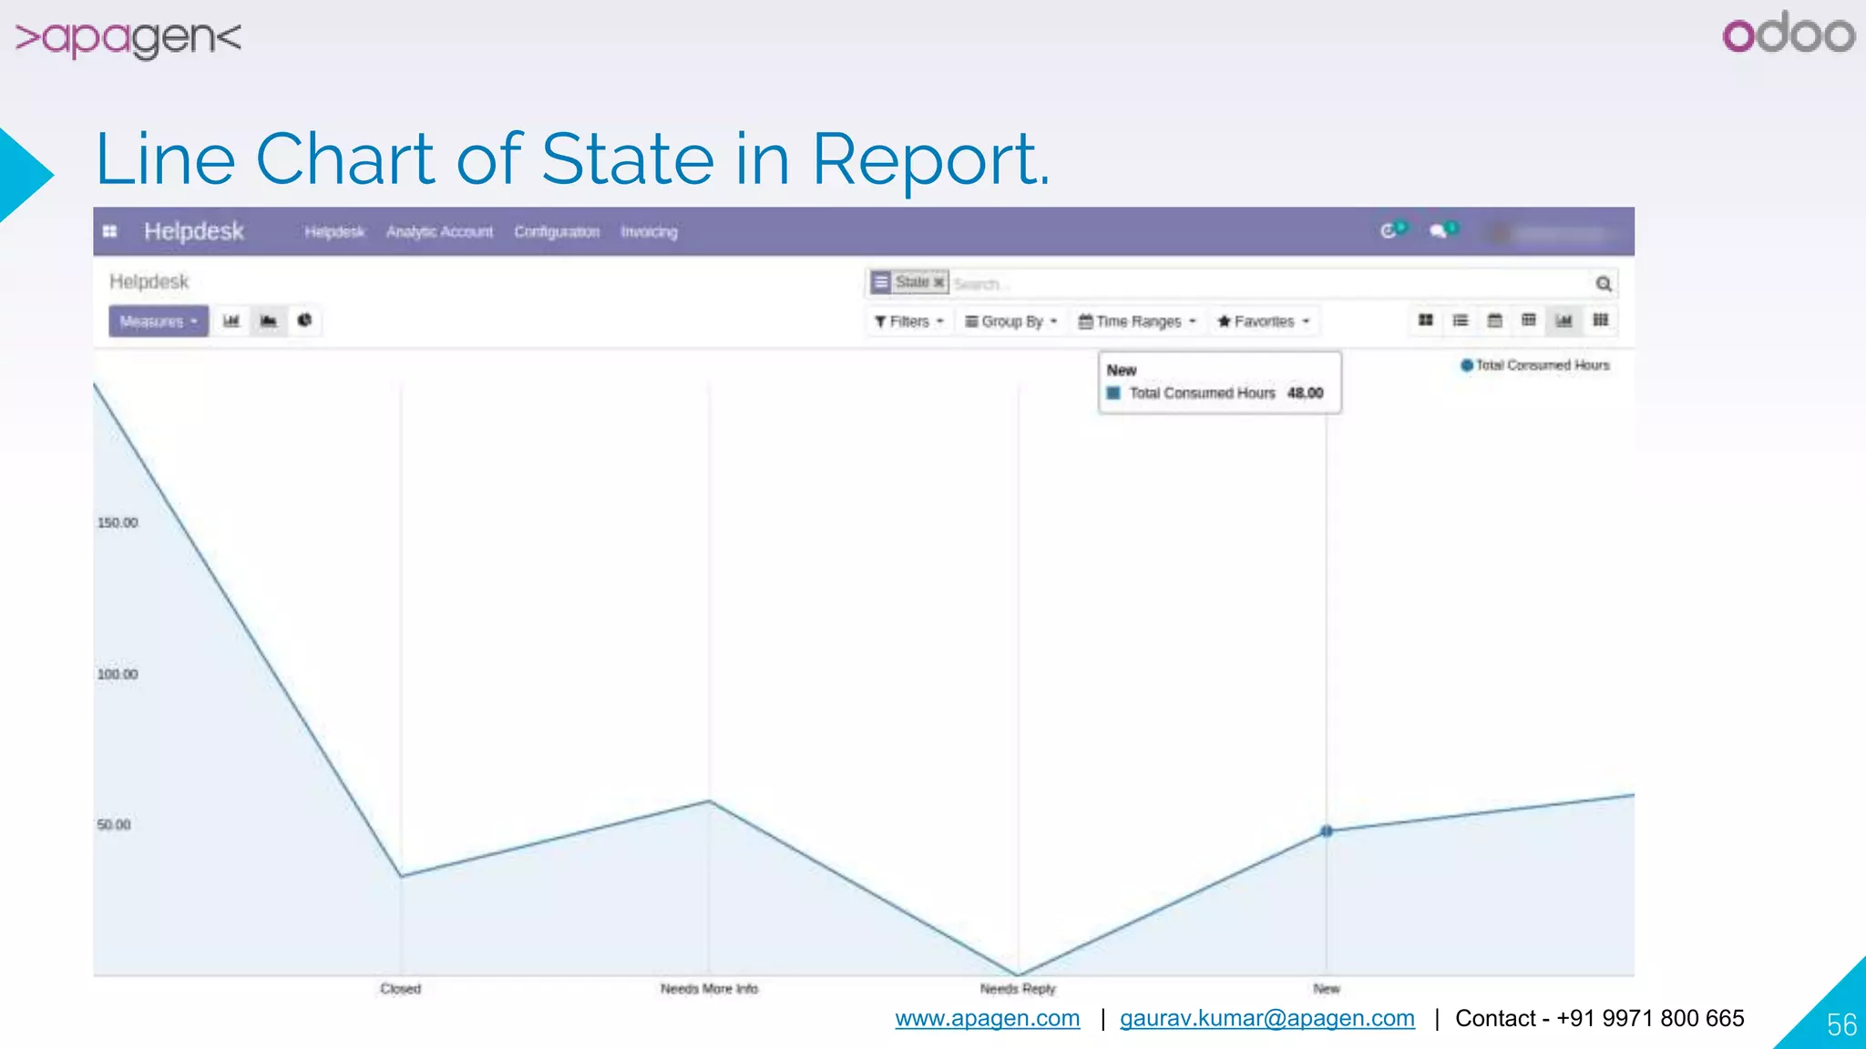Focus the search input field
The width and height of the screenshot is (1866, 1049).
pyautogui.click(x=1266, y=284)
